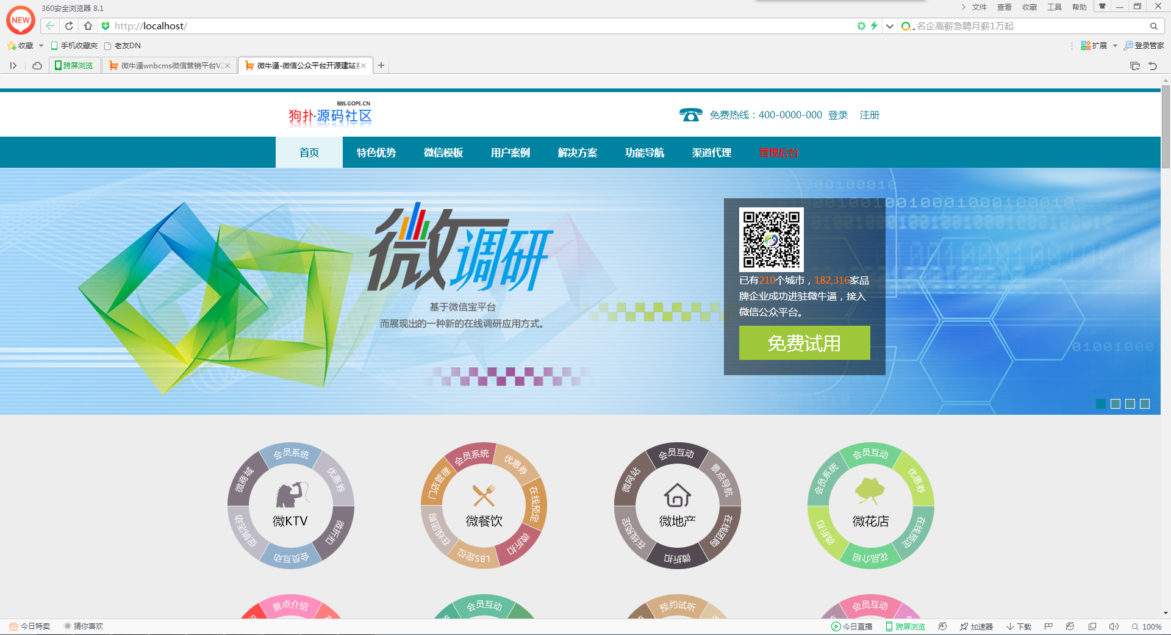Open sidebar toggle icon left of tabs
Screen dimensions: 1171x635
coord(13,65)
